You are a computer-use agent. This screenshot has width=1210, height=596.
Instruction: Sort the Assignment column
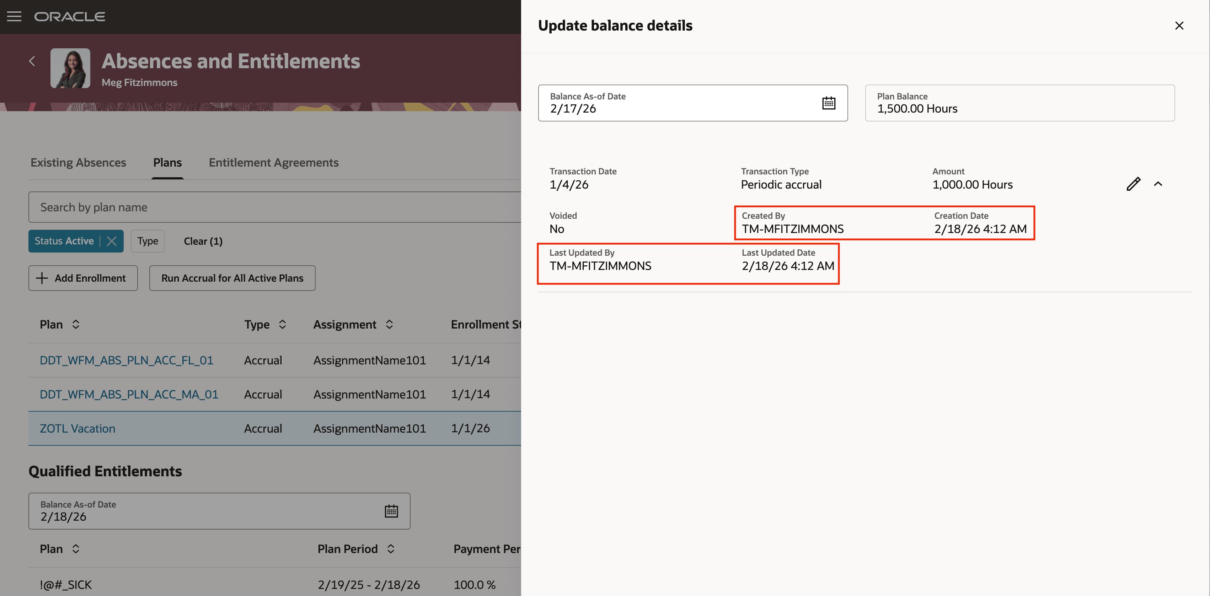click(389, 324)
